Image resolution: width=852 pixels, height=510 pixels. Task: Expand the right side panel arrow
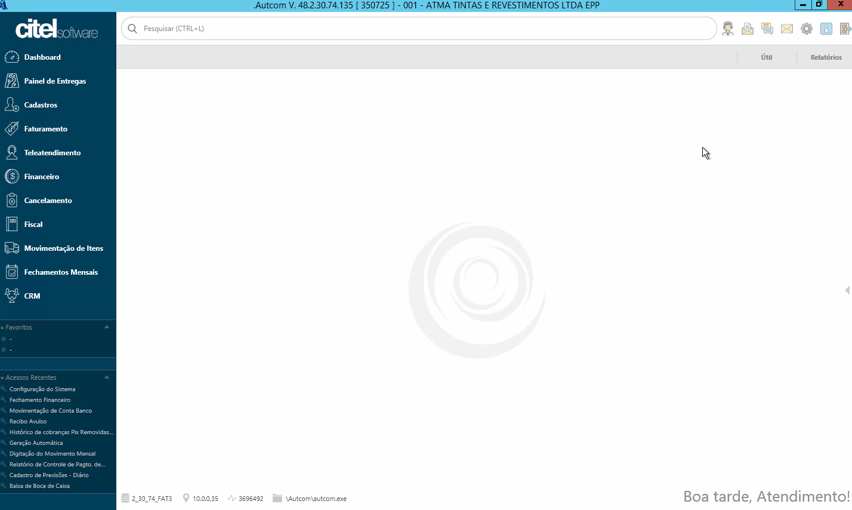tap(848, 290)
